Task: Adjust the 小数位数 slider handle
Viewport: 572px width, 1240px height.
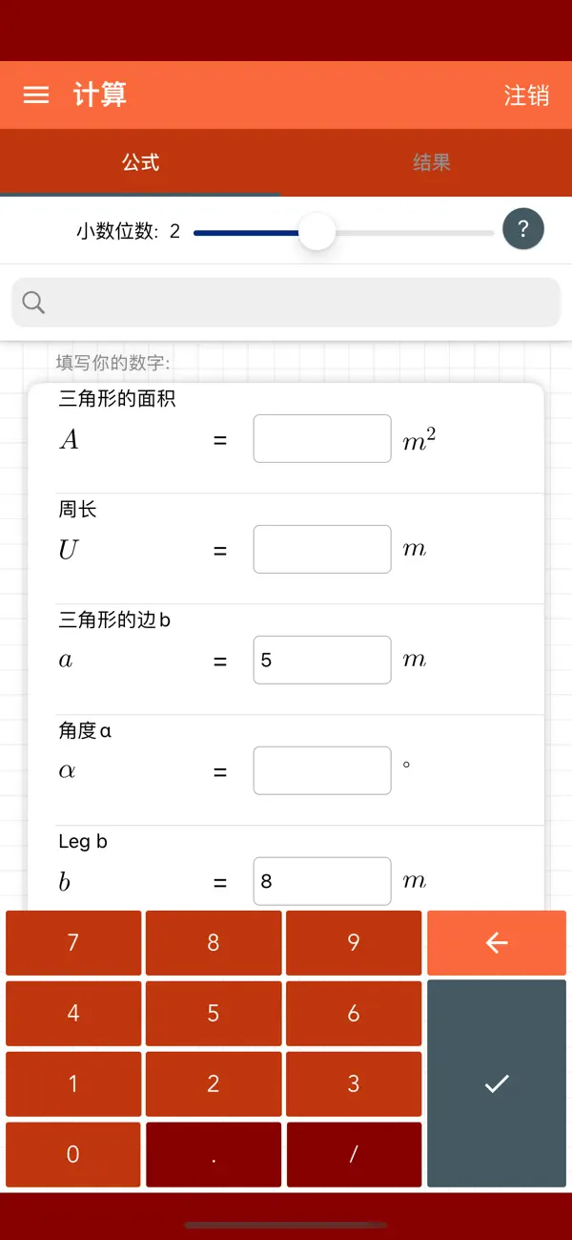Action: 317,232
